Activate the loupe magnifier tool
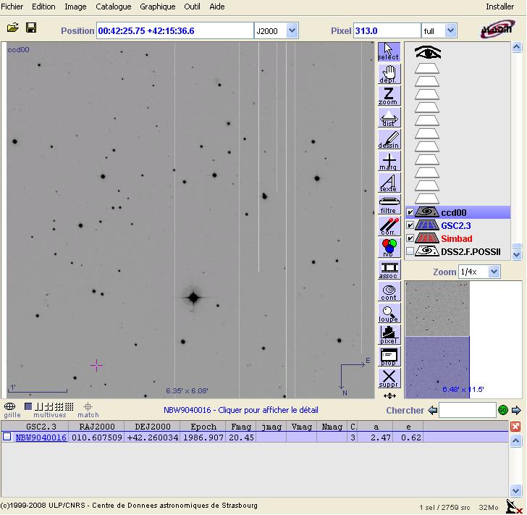This screenshot has width=527, height=515. coord(389,313)
